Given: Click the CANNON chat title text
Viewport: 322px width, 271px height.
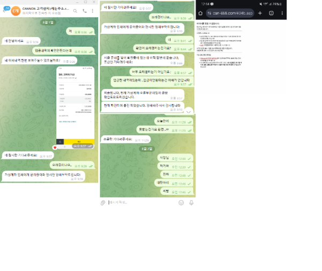Looking at the screenshot, I should (45, 8).
